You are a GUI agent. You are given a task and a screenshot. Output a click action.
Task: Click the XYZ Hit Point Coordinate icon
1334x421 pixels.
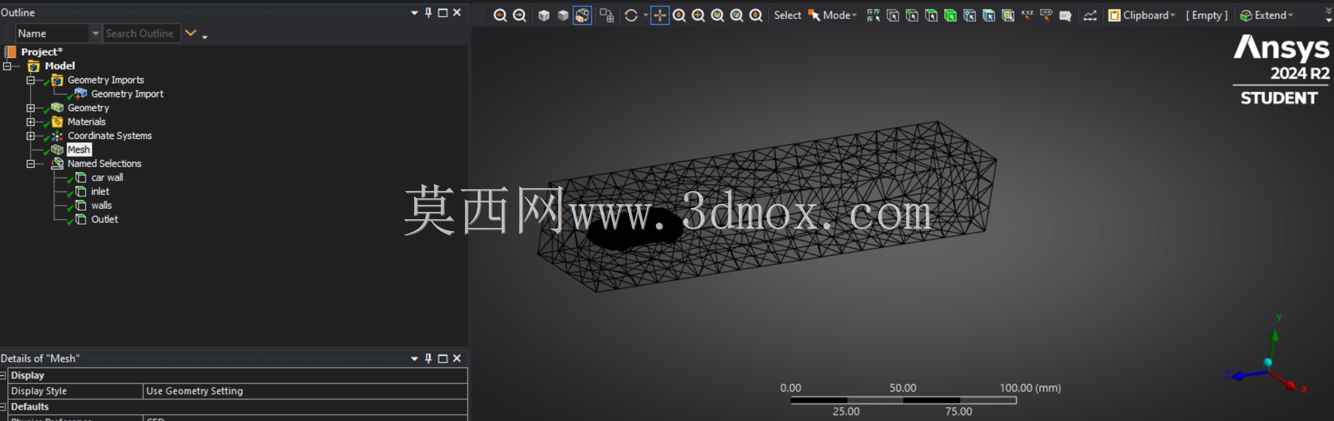(1027, 16)
